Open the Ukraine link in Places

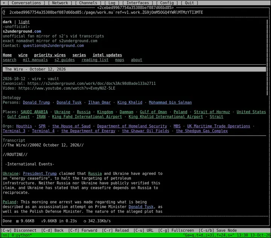coord(62,112)
